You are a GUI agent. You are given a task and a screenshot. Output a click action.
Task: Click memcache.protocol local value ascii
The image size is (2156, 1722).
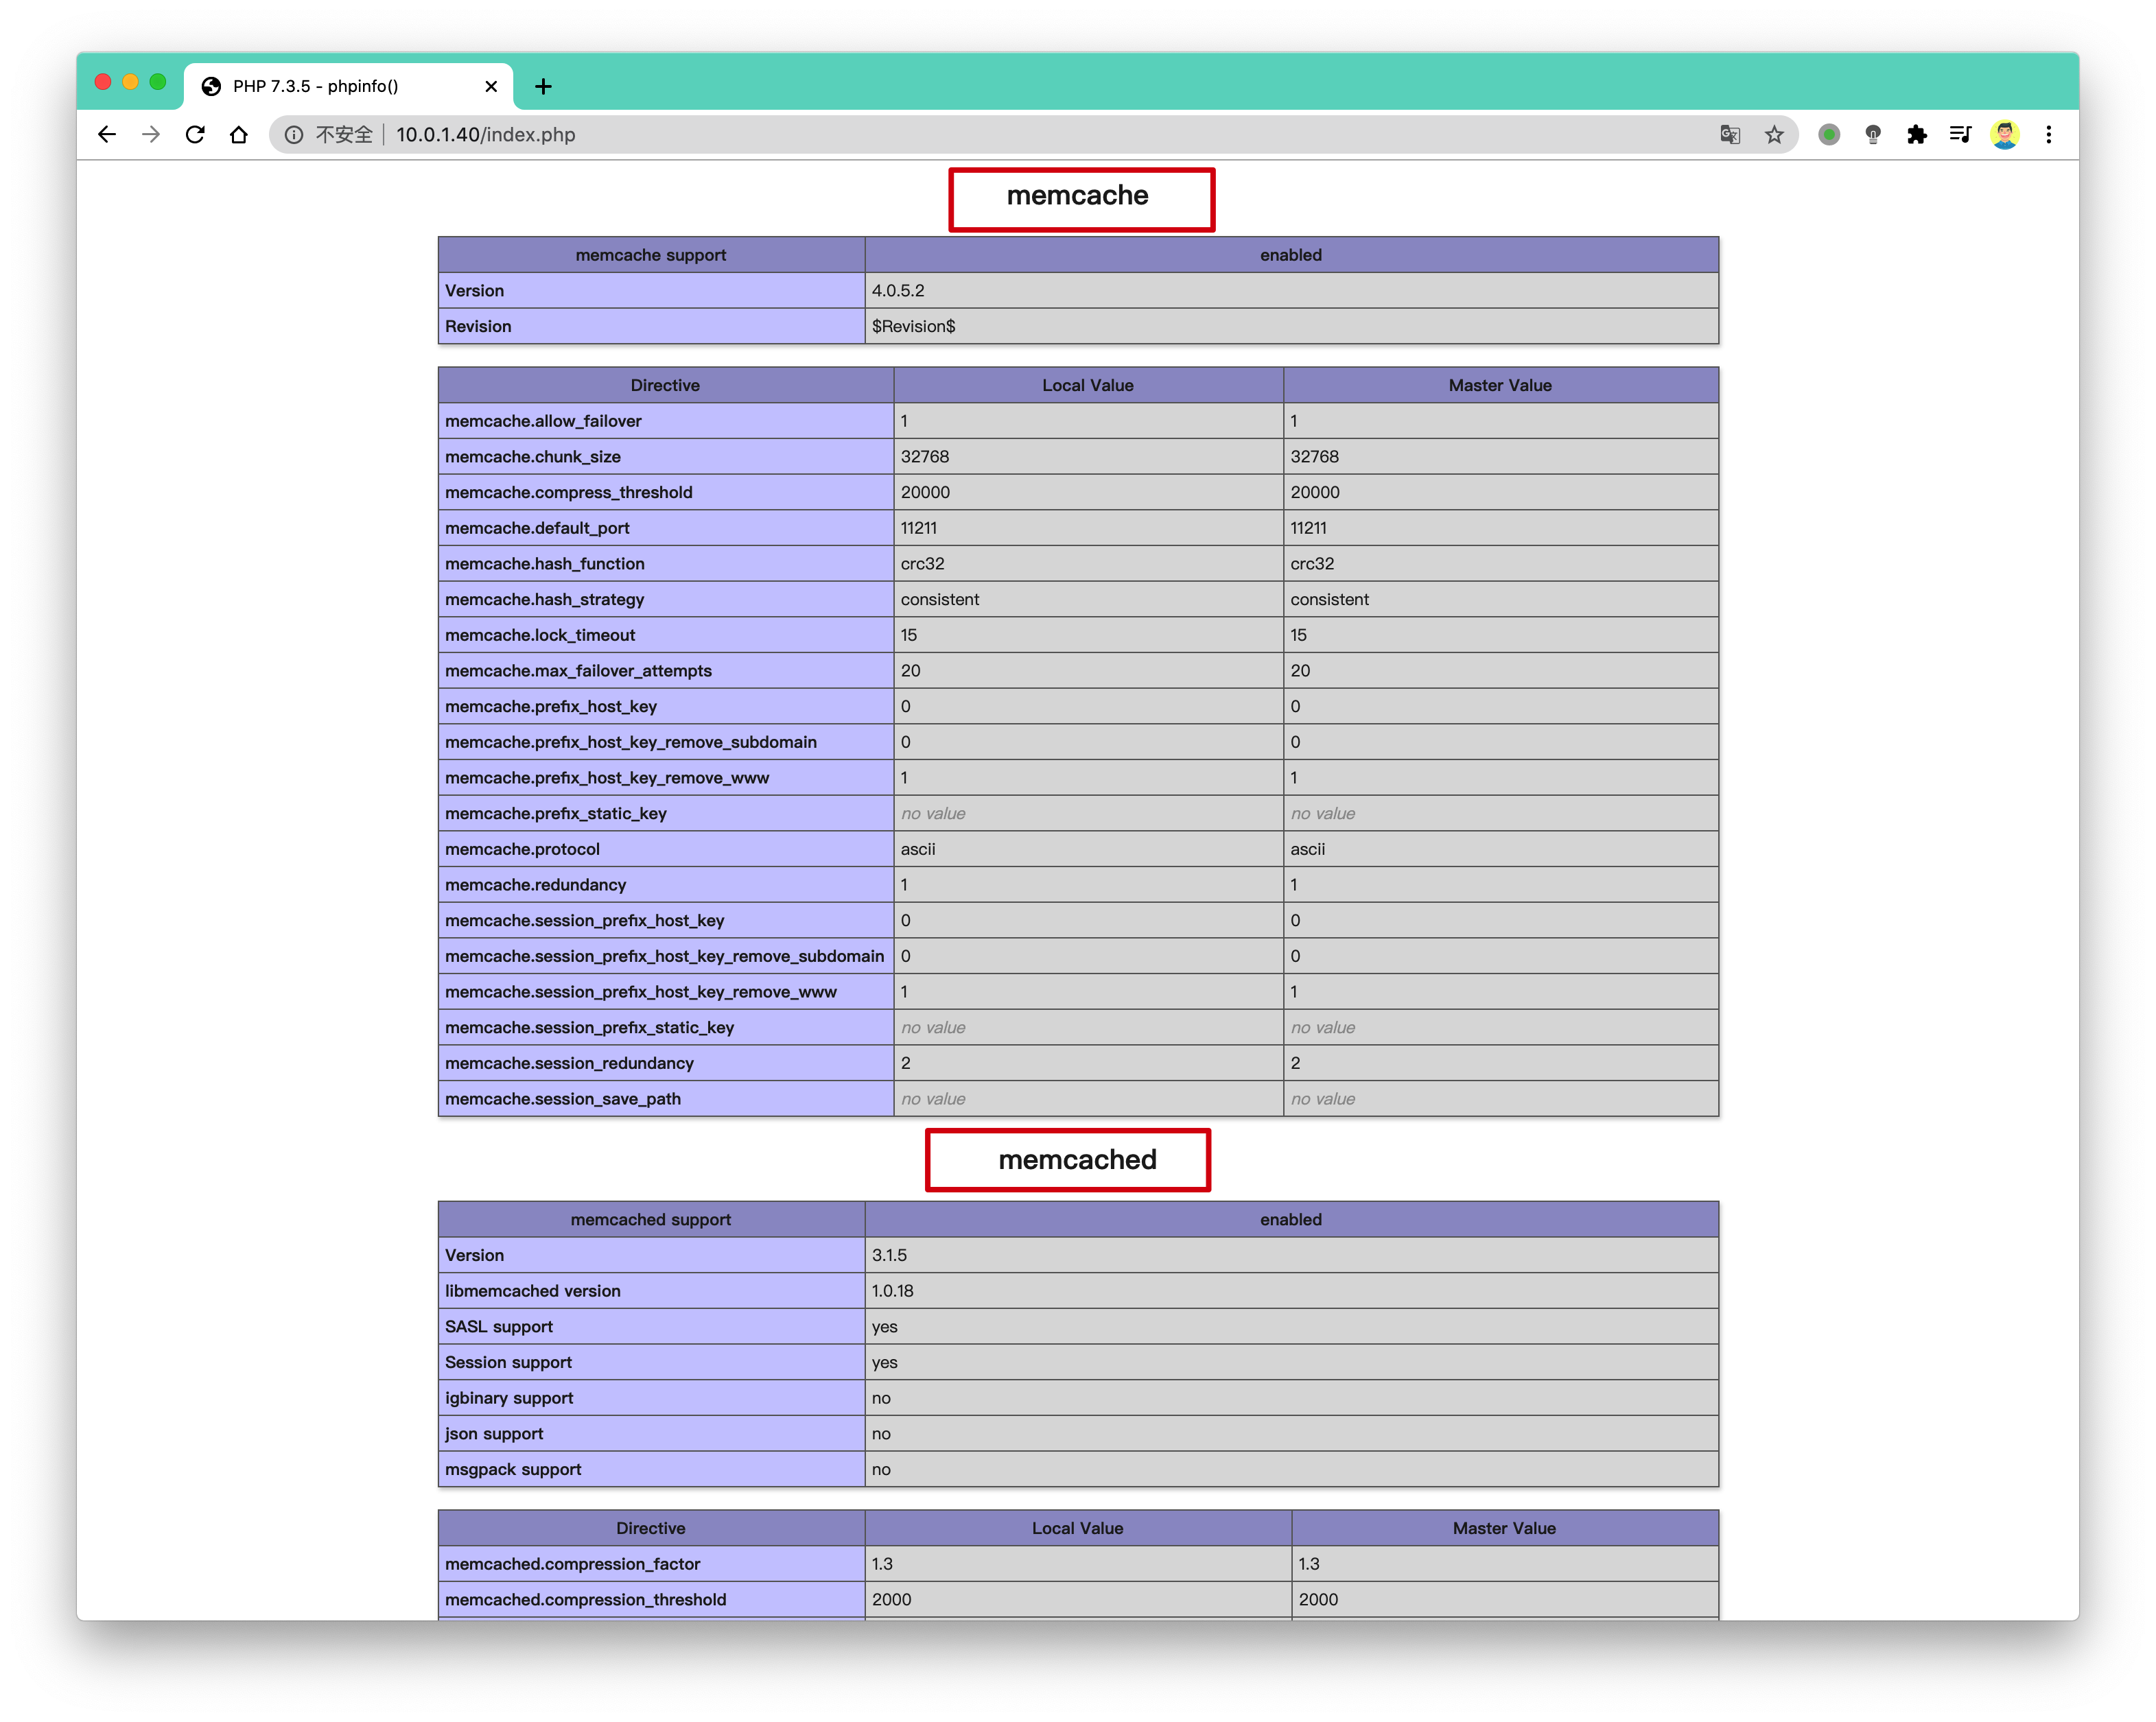point(918,849)
